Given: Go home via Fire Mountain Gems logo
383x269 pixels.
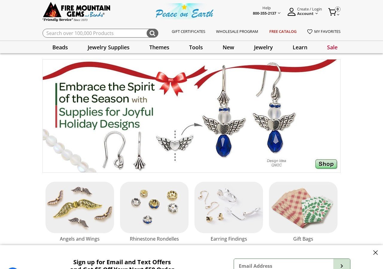Looking at the screenshot, I should pos(77,12).
